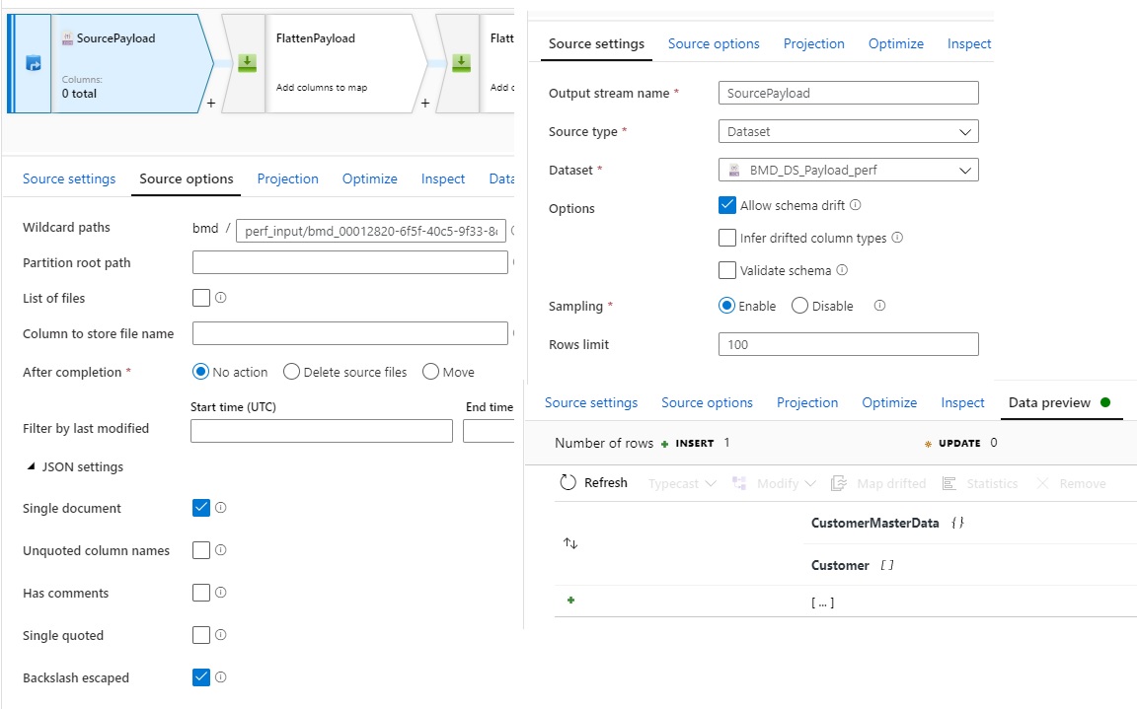This screenshot has height=709, width=1137.
Task: Select the Delete source files option
Action: (291, 372)
